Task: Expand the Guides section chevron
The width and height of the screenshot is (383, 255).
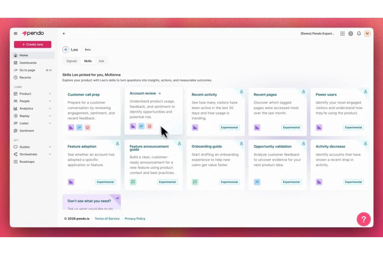Action: (x=50, y=147)
